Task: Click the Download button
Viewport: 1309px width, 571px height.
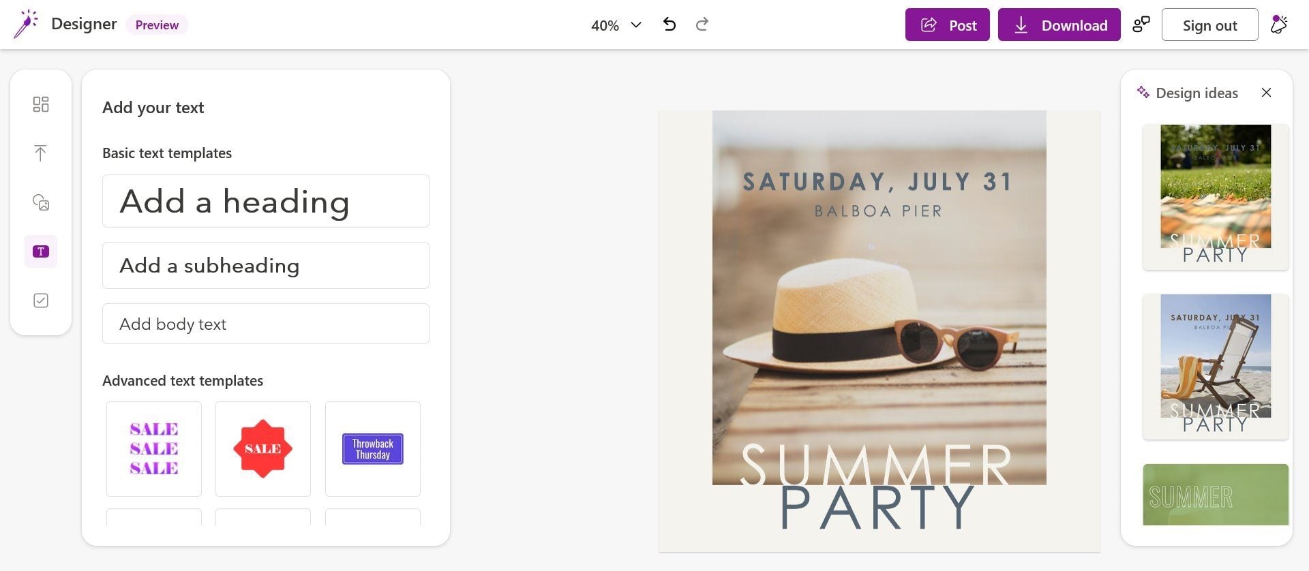Action: [1059, 25]
